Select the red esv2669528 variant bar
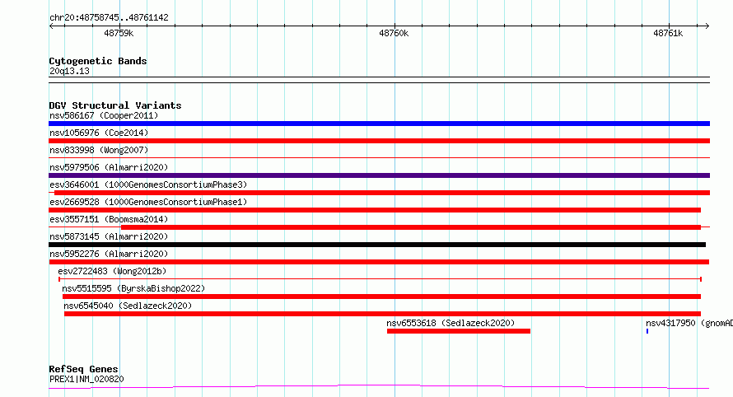This screenshot has width=733, height=397. 375,210
